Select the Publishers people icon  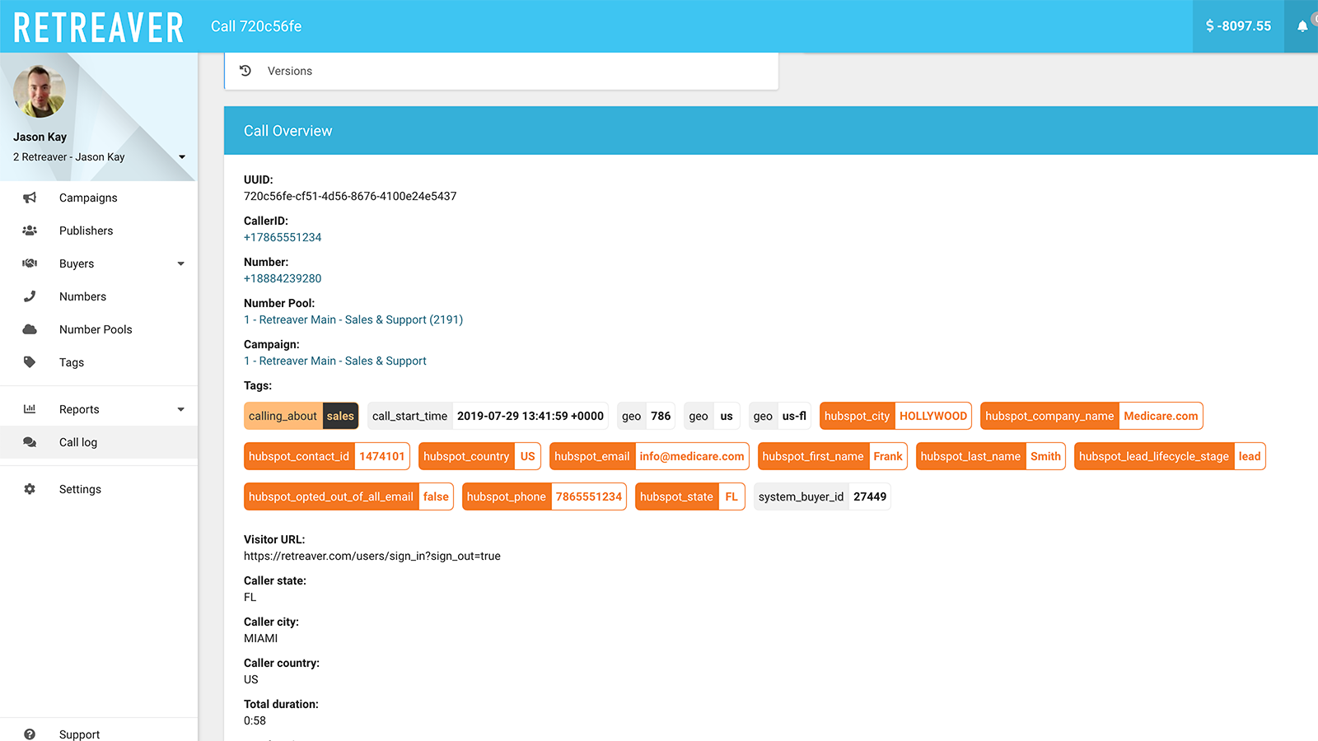pos(29,231)
